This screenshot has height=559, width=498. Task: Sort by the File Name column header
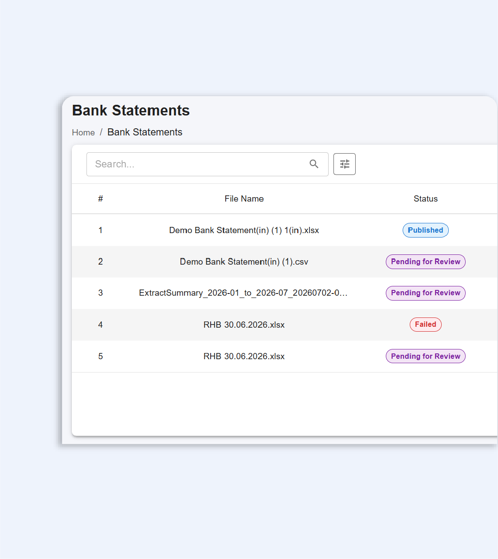coord(244,198)
